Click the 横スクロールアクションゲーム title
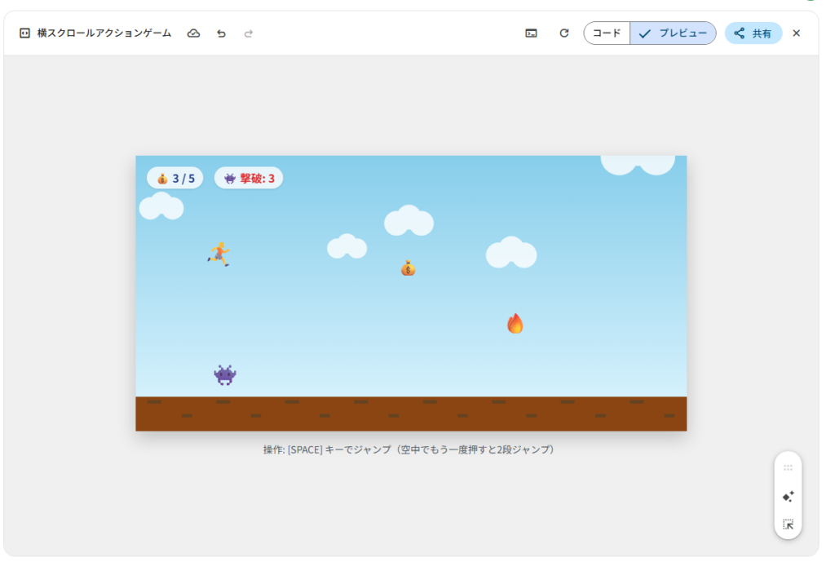835x571 pixels. [104, 33]
